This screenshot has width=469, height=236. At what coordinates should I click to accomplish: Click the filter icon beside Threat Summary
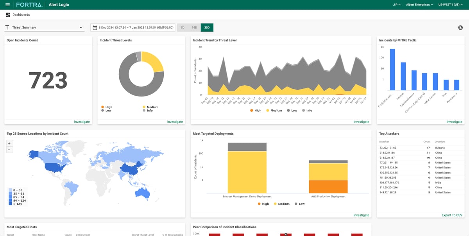click(7, 27)
